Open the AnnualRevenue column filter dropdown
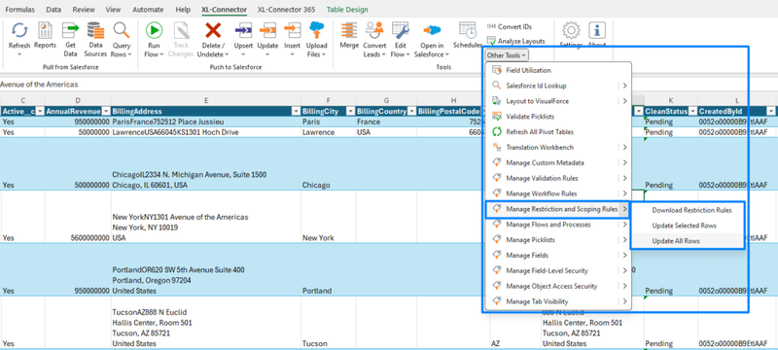 click(x=106, y=112)
